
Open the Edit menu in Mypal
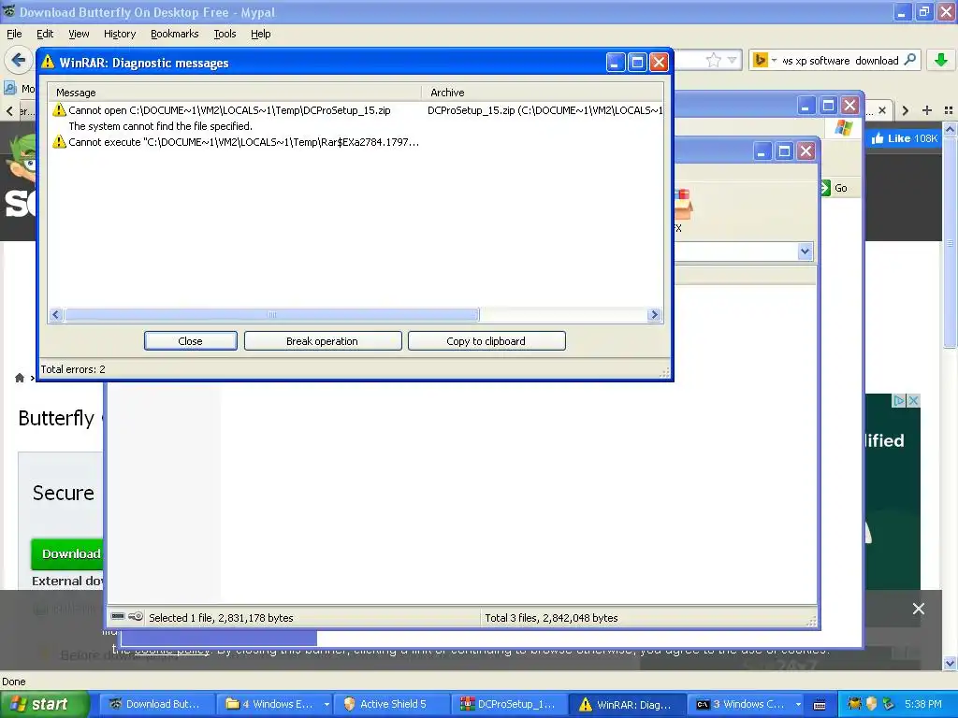pyautogui.click(x=45, y=34)
